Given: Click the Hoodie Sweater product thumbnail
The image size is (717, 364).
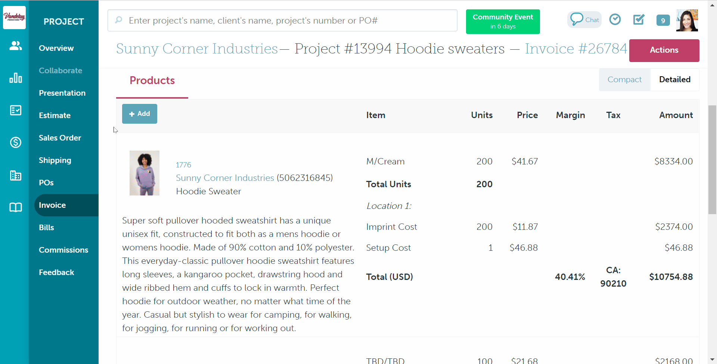Looking at the screenshot, I should tap(145, 173).
